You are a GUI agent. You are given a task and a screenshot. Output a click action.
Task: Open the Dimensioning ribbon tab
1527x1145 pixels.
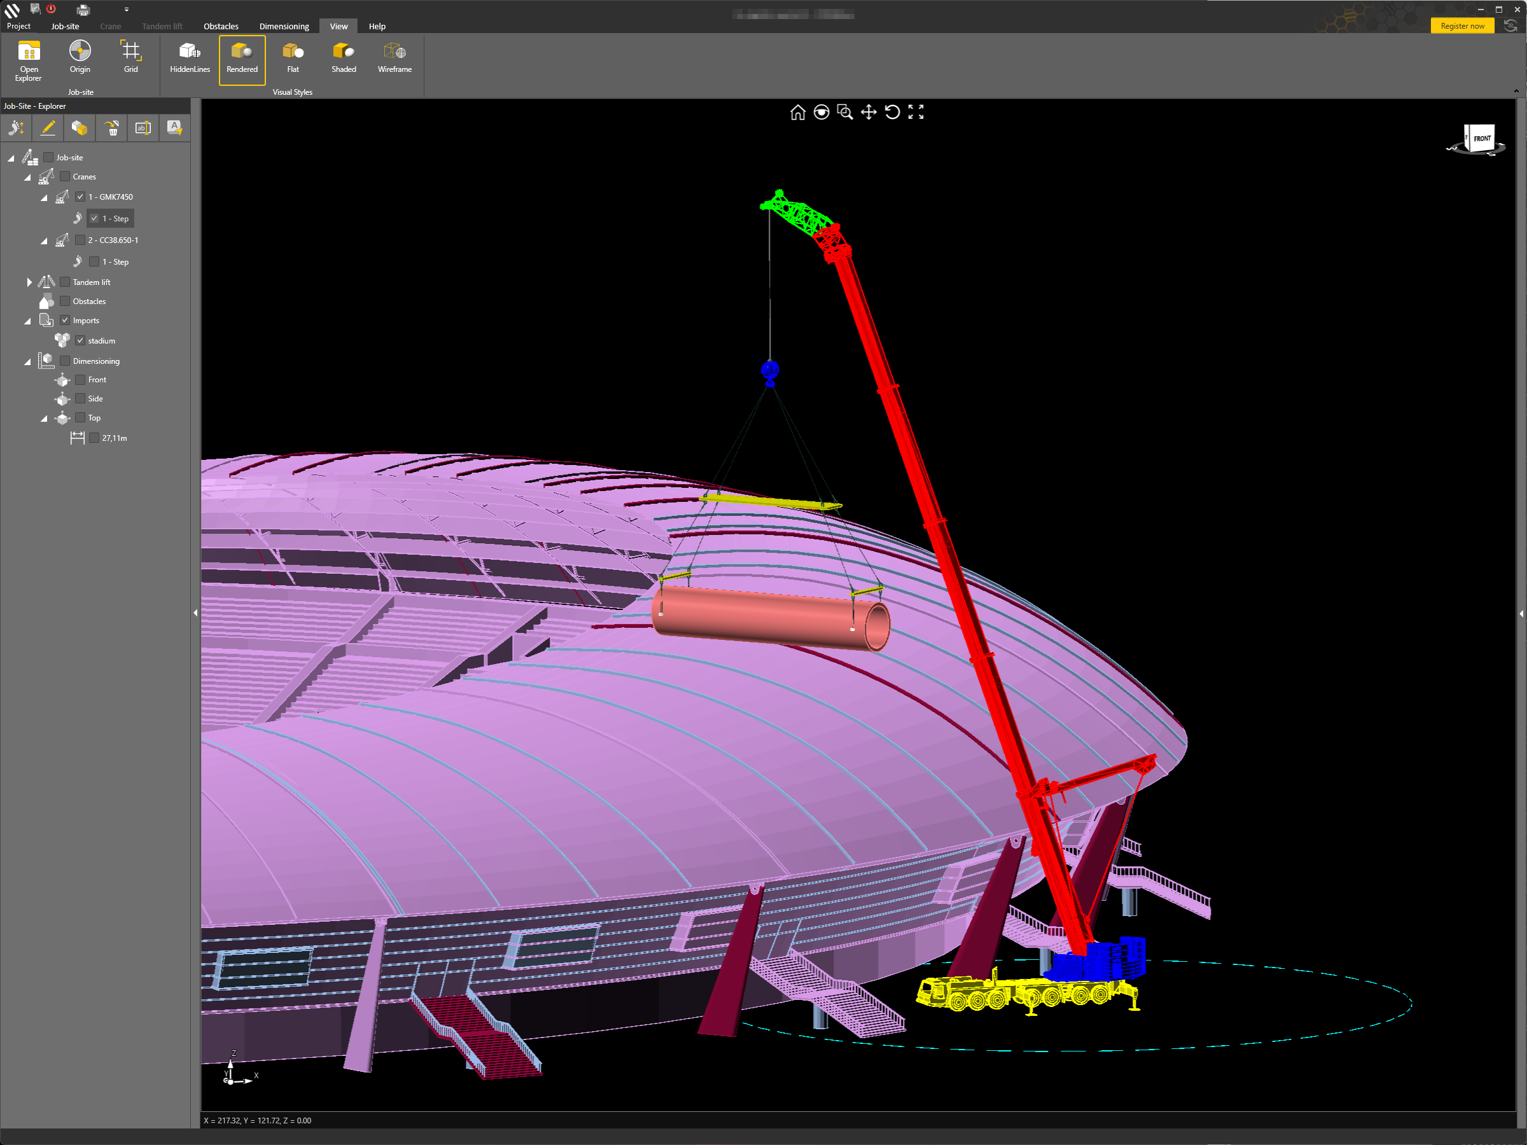coord(284,26)
